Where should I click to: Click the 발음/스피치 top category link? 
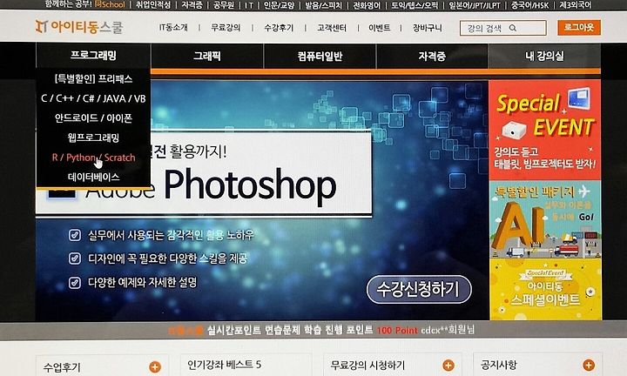[x=323, y=5]
